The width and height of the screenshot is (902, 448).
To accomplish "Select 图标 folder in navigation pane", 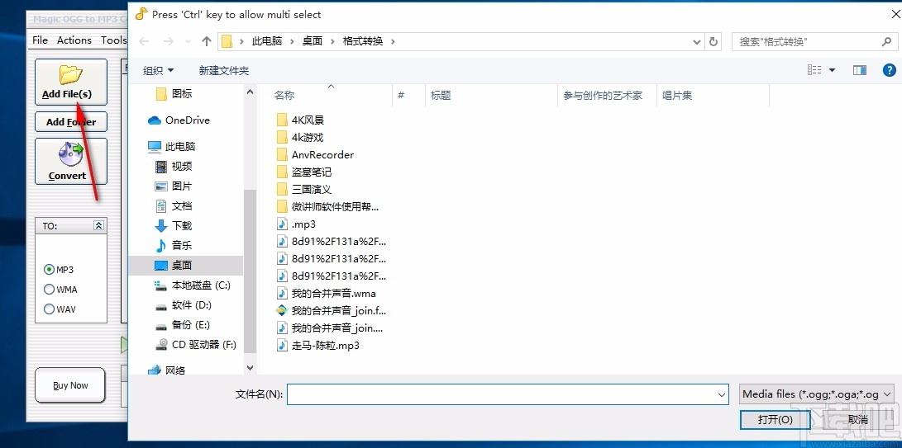I will (174, 93).
